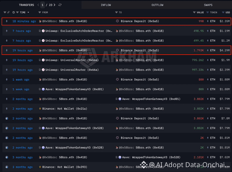Open Binance Deposit (0x5a5) in the 3.802K row

click(x=140, y=118)
